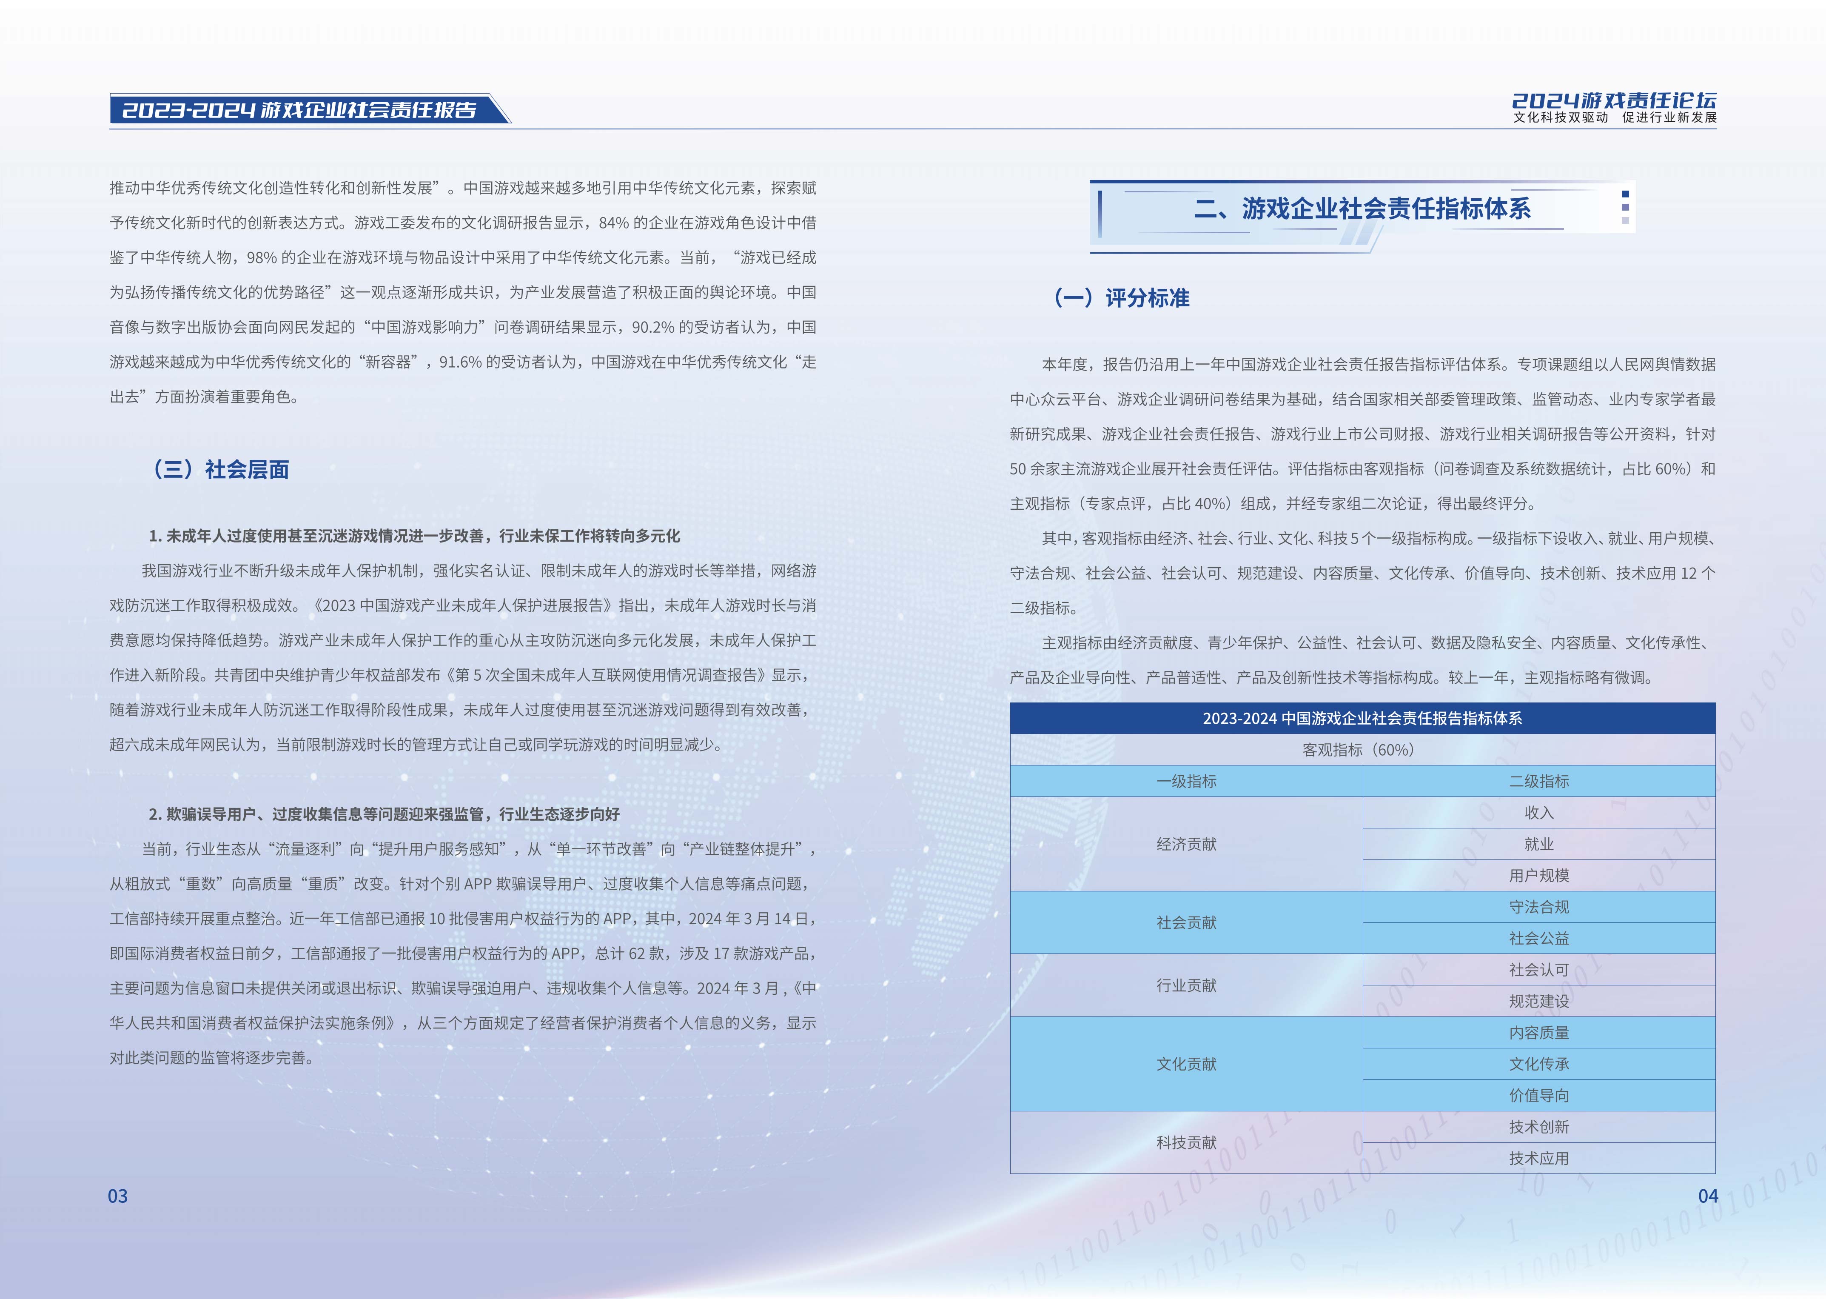
Task: Click the 客观指标（60%）table row
Action: [x=1362, y=749]
